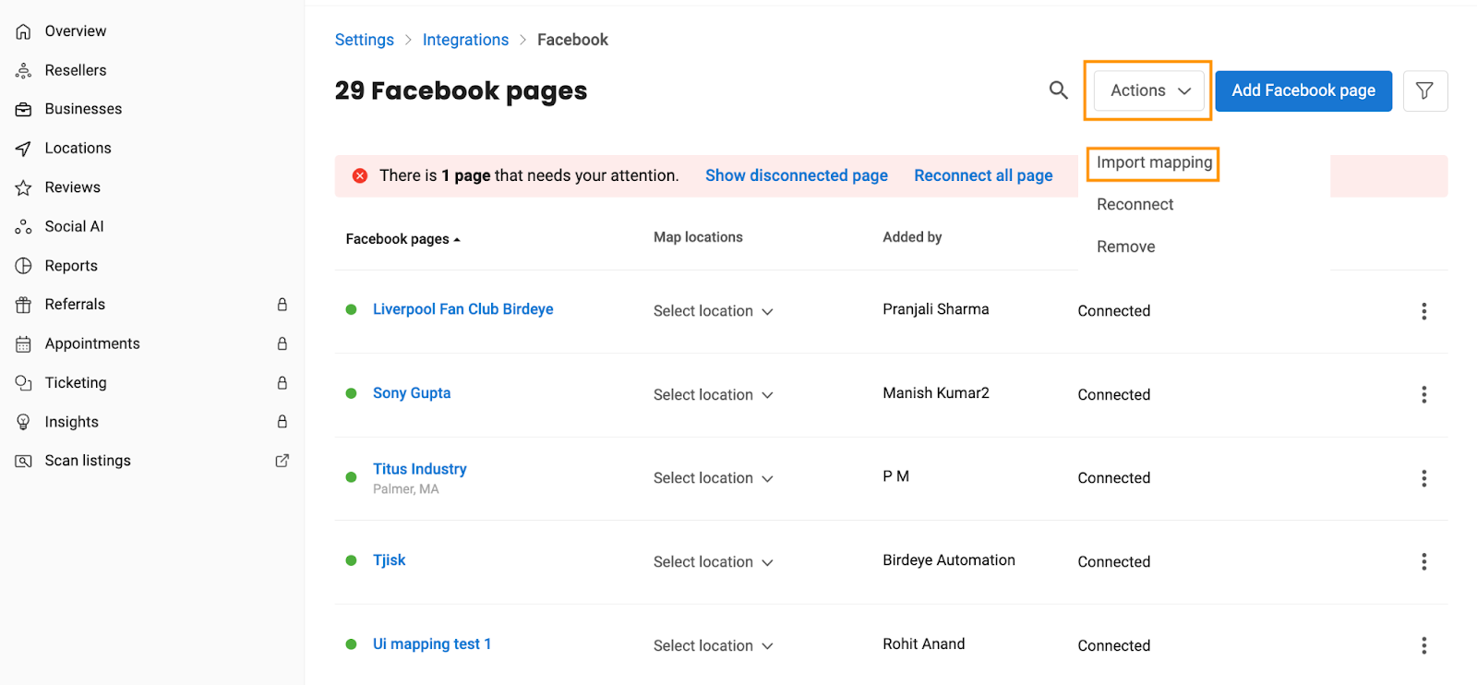This screenshot has width=1477, height=685.
Task: Expand Select location for Liverpool Fan Club Birdeye
Action: point(713,311)
